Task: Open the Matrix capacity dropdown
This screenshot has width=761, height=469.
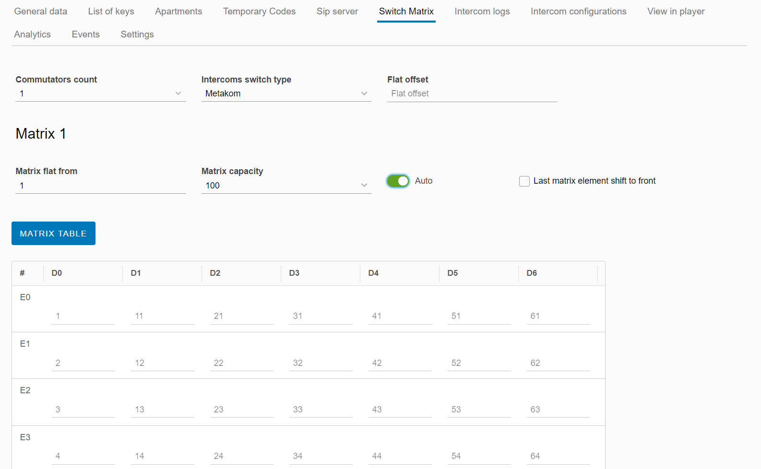Action: 286,186
